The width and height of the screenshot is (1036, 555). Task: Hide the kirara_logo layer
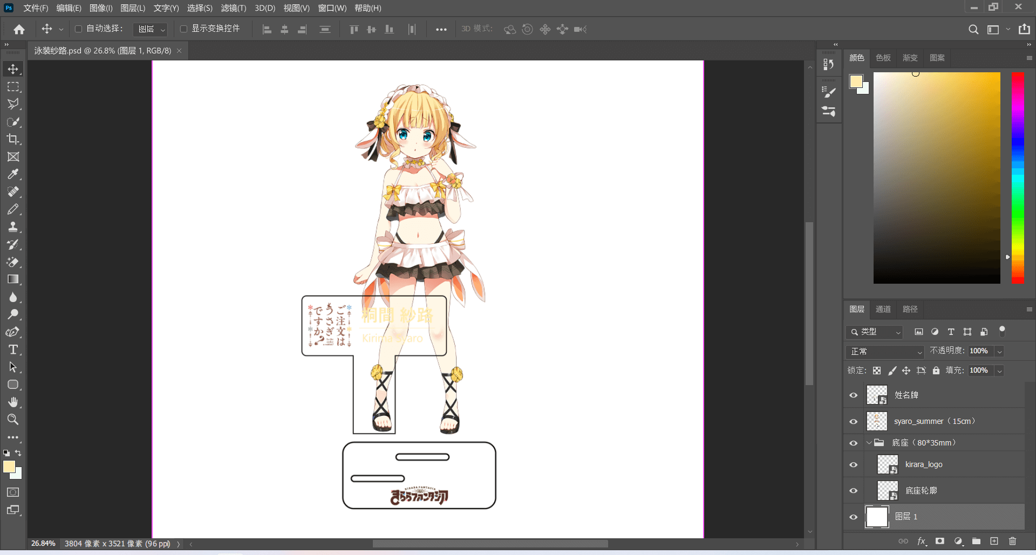point(854,464)
